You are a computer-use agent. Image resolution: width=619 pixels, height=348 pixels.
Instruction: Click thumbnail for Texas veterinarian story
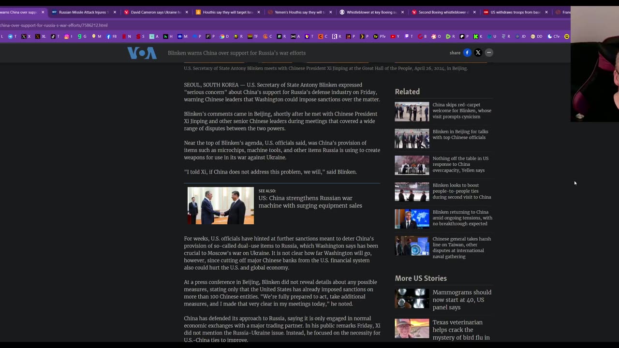coord(412,329)
